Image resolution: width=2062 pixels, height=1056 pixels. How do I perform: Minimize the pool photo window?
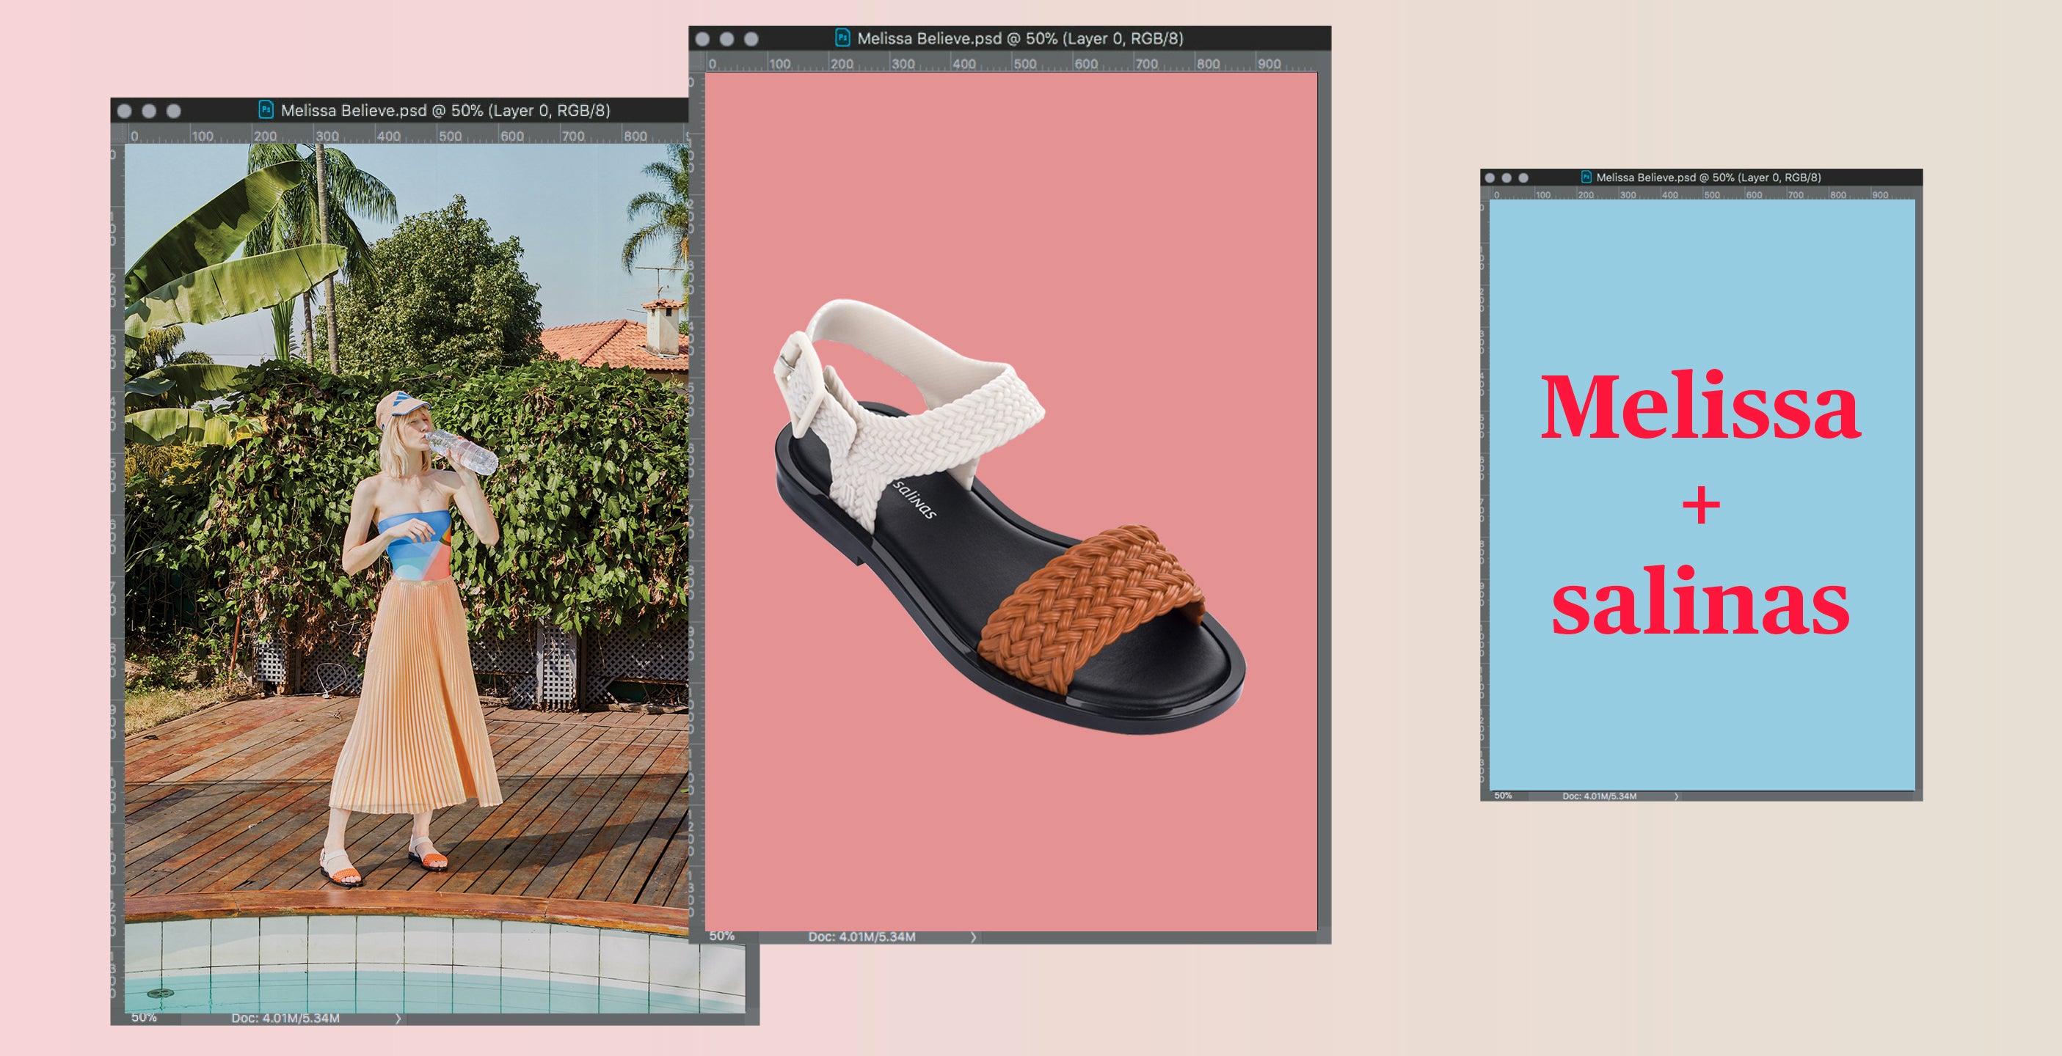(149, 111)
